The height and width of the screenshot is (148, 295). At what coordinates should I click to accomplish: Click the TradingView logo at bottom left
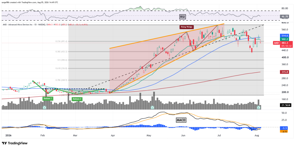(15, 143)
